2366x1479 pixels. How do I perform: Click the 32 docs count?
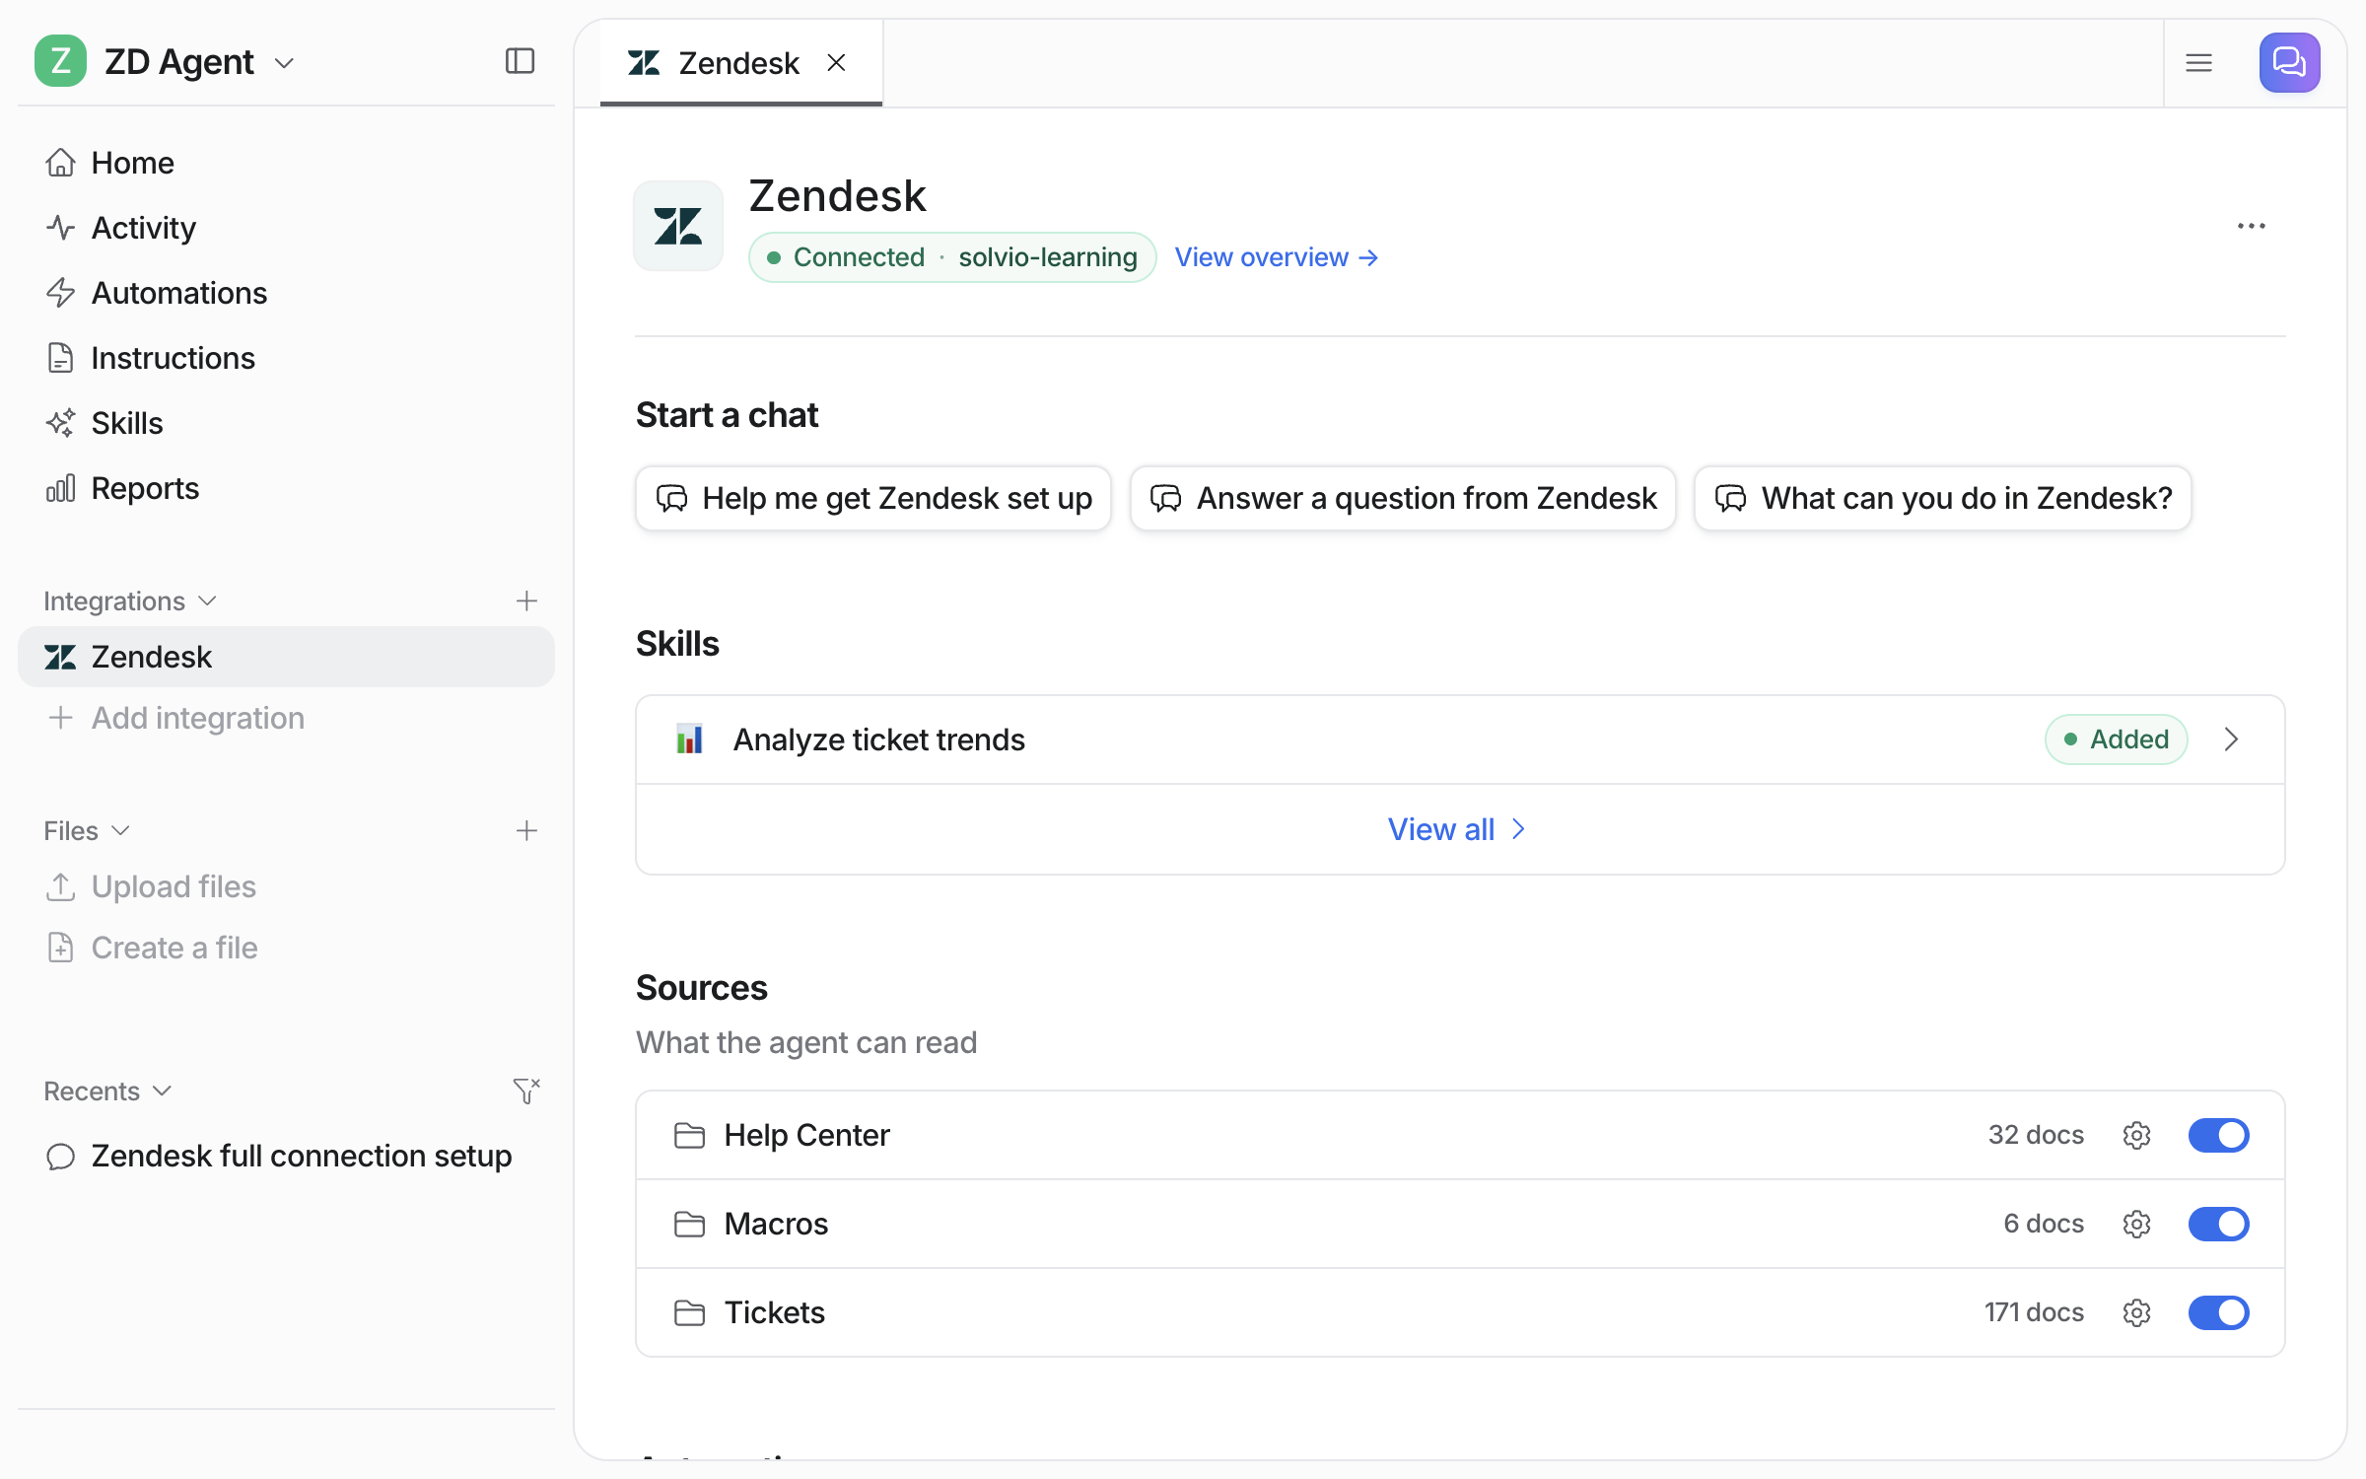click(2036, 1135)
